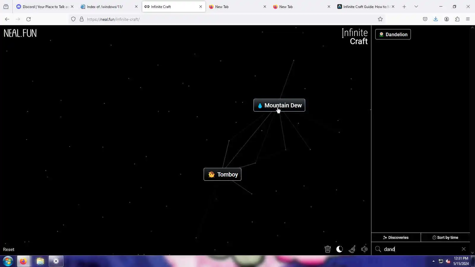Image resolution: width=475 pixels, height=267 pixels.
Task: Clear the search field with the X
Action: coord(464,249)
